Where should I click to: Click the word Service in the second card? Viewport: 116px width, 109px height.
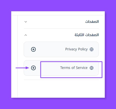click(82, 68)
